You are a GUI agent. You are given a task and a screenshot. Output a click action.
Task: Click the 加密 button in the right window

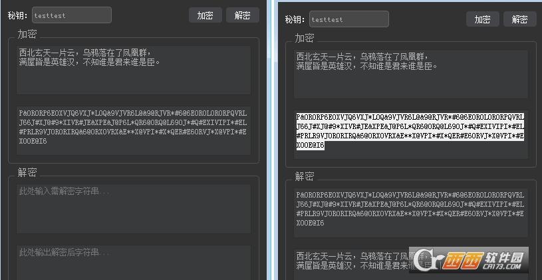coord(483,19)
